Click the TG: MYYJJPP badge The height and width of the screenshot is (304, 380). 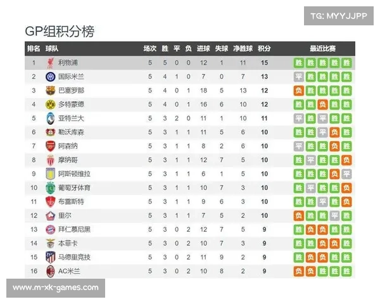point(339,16)
